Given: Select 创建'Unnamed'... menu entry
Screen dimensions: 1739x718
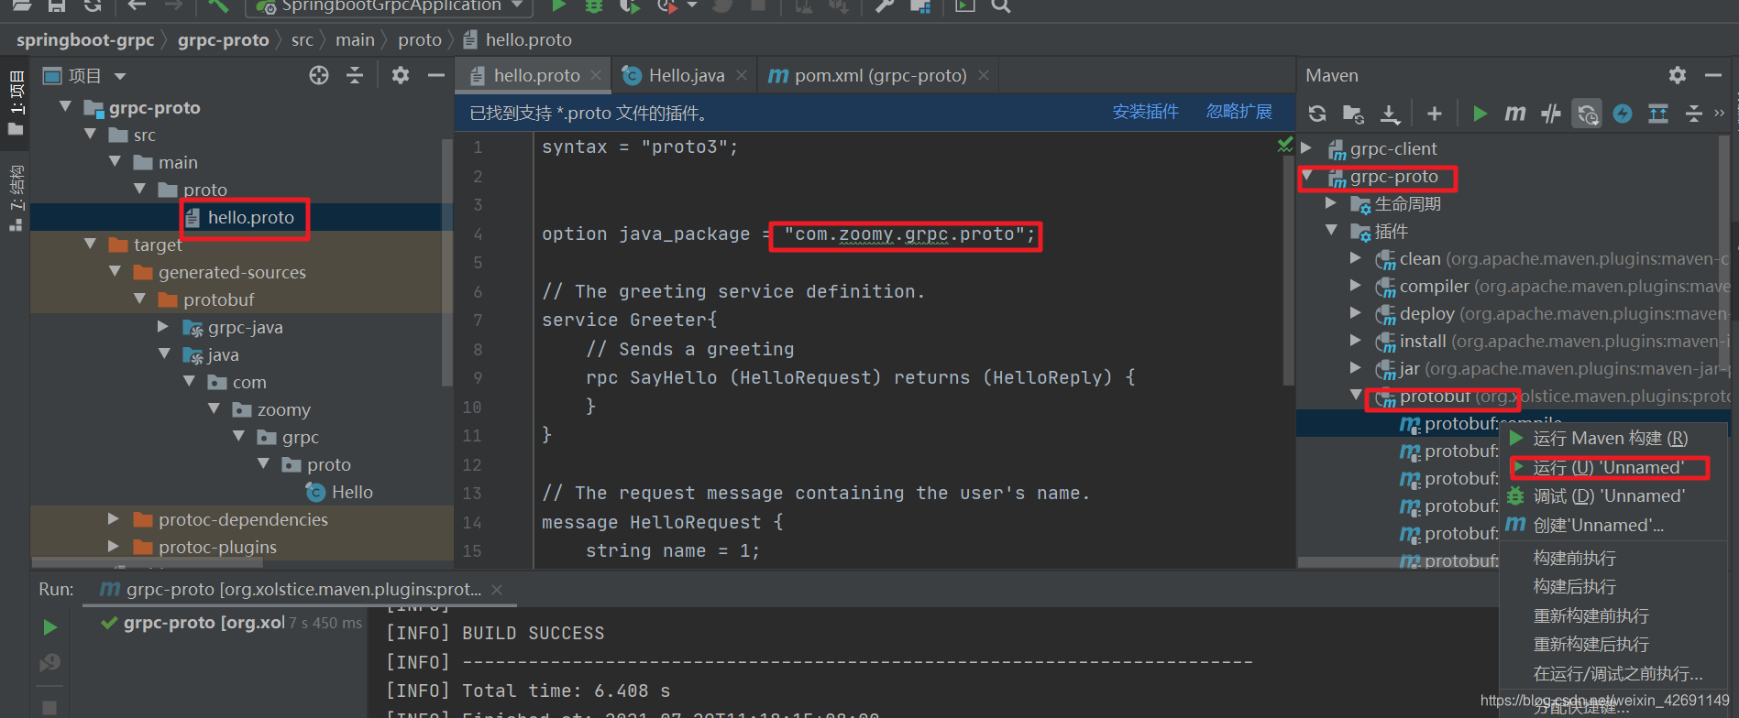Looking at the screenshot, I should [1613, 526].
